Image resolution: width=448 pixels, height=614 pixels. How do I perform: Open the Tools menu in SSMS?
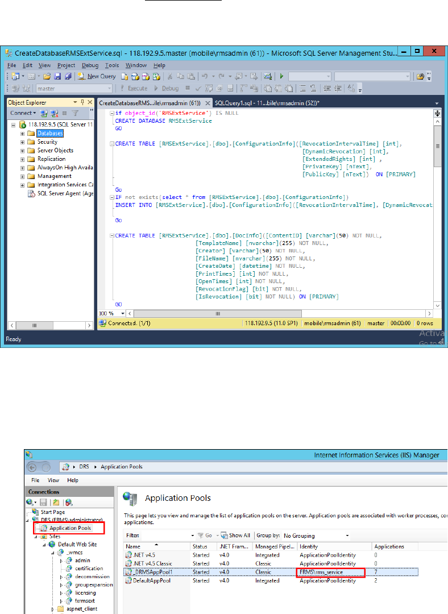coord(111,65)
